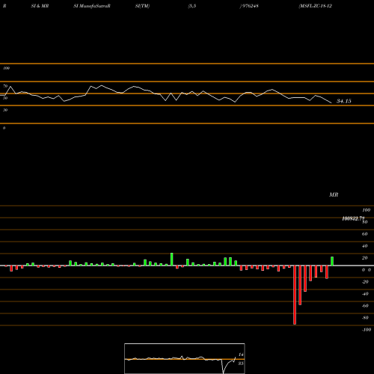Open the mini RSI overview chart thumbnail

coord(185,358)
